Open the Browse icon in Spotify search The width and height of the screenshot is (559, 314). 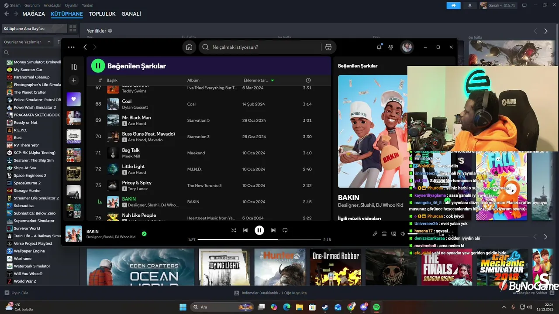tap(328, 47)
